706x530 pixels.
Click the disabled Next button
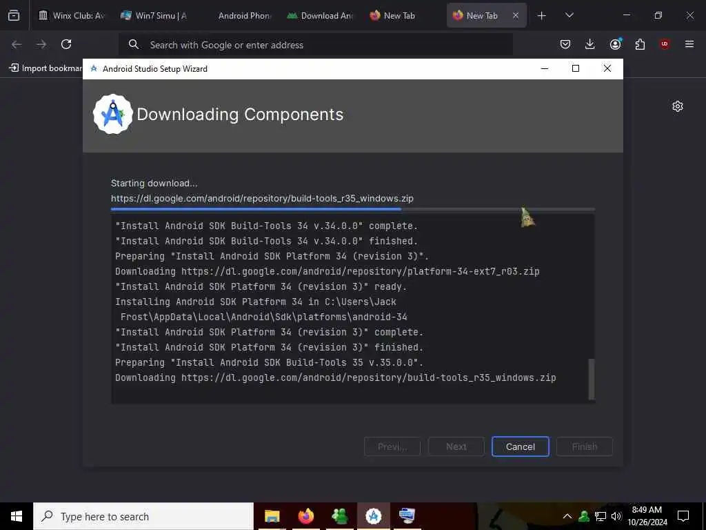coord(456,446)
